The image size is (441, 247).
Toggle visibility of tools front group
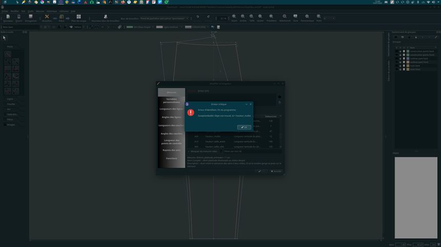click(396, 69)
